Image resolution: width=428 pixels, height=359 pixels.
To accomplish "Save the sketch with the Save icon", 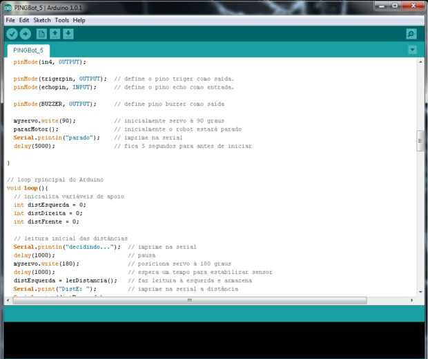I will tap(68, 34).
